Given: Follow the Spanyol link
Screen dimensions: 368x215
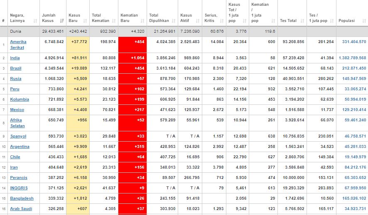Looking at the screenshot, I should 18,136.
